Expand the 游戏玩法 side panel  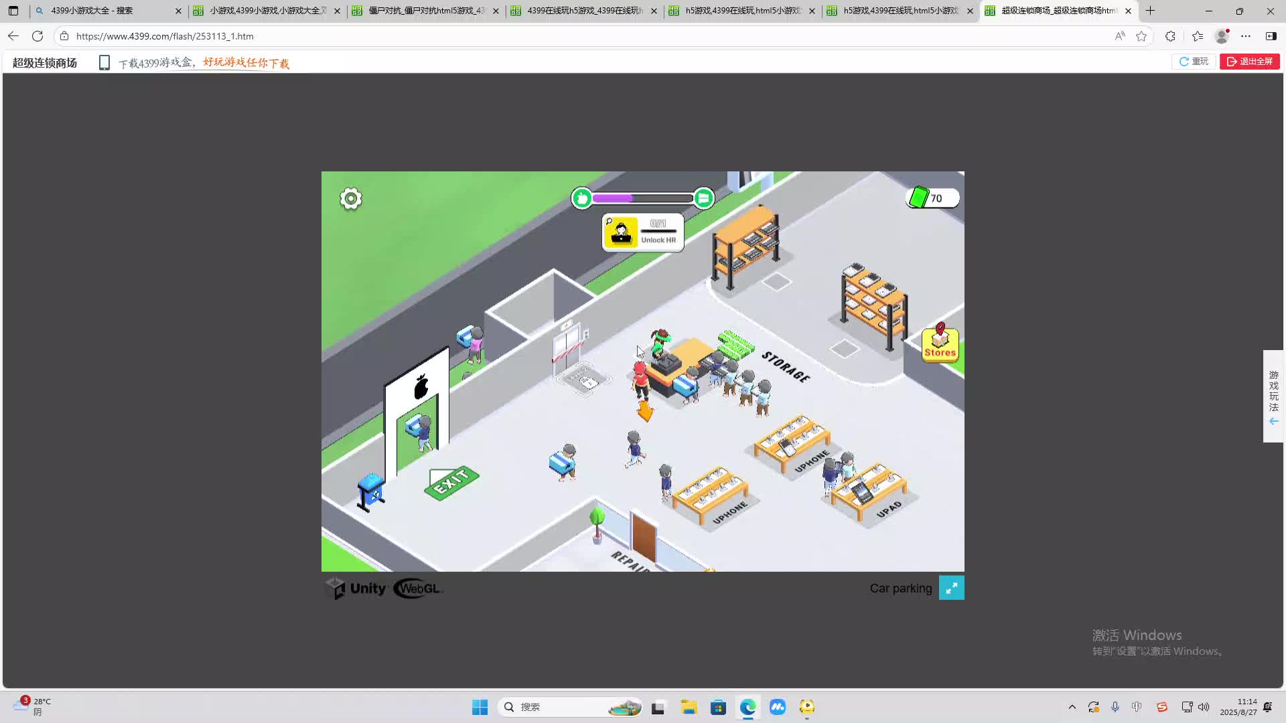1273,396
